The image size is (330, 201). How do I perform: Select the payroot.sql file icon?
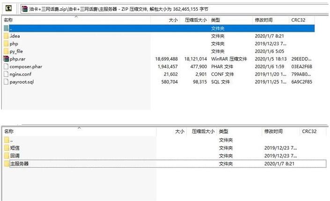pos(6,82)
